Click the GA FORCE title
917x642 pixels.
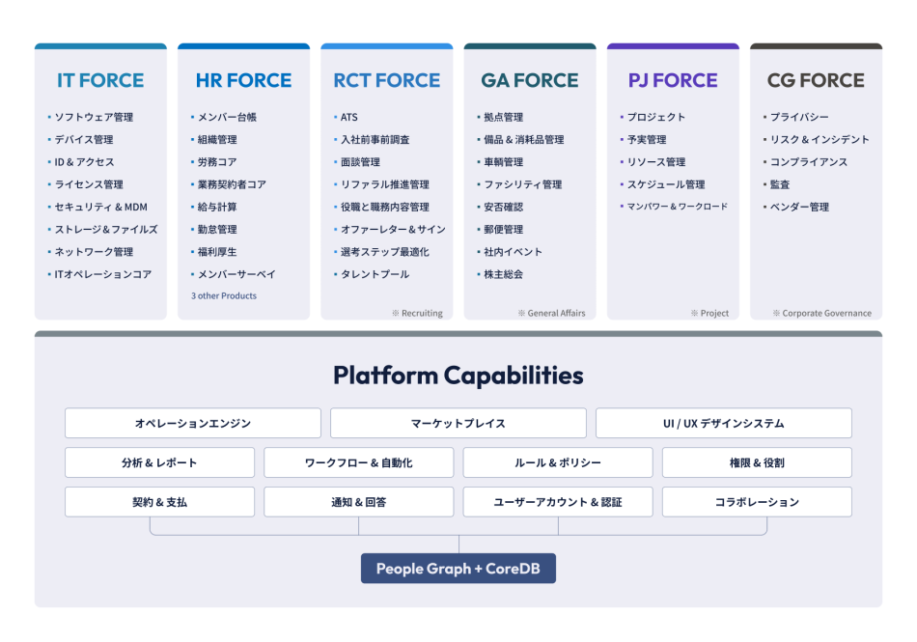pos(529,80)
